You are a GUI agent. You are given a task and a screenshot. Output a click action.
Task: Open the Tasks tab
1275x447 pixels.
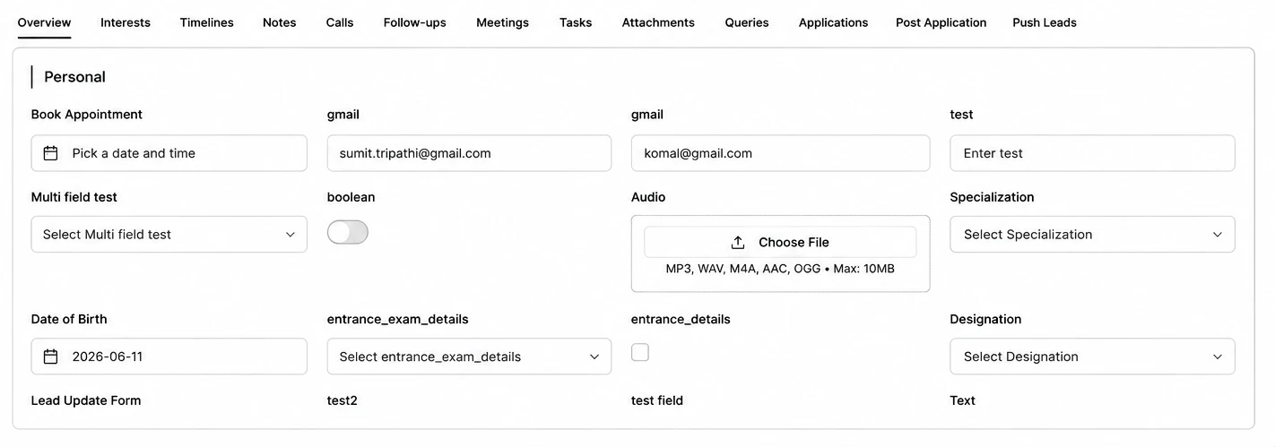(576, 22)
